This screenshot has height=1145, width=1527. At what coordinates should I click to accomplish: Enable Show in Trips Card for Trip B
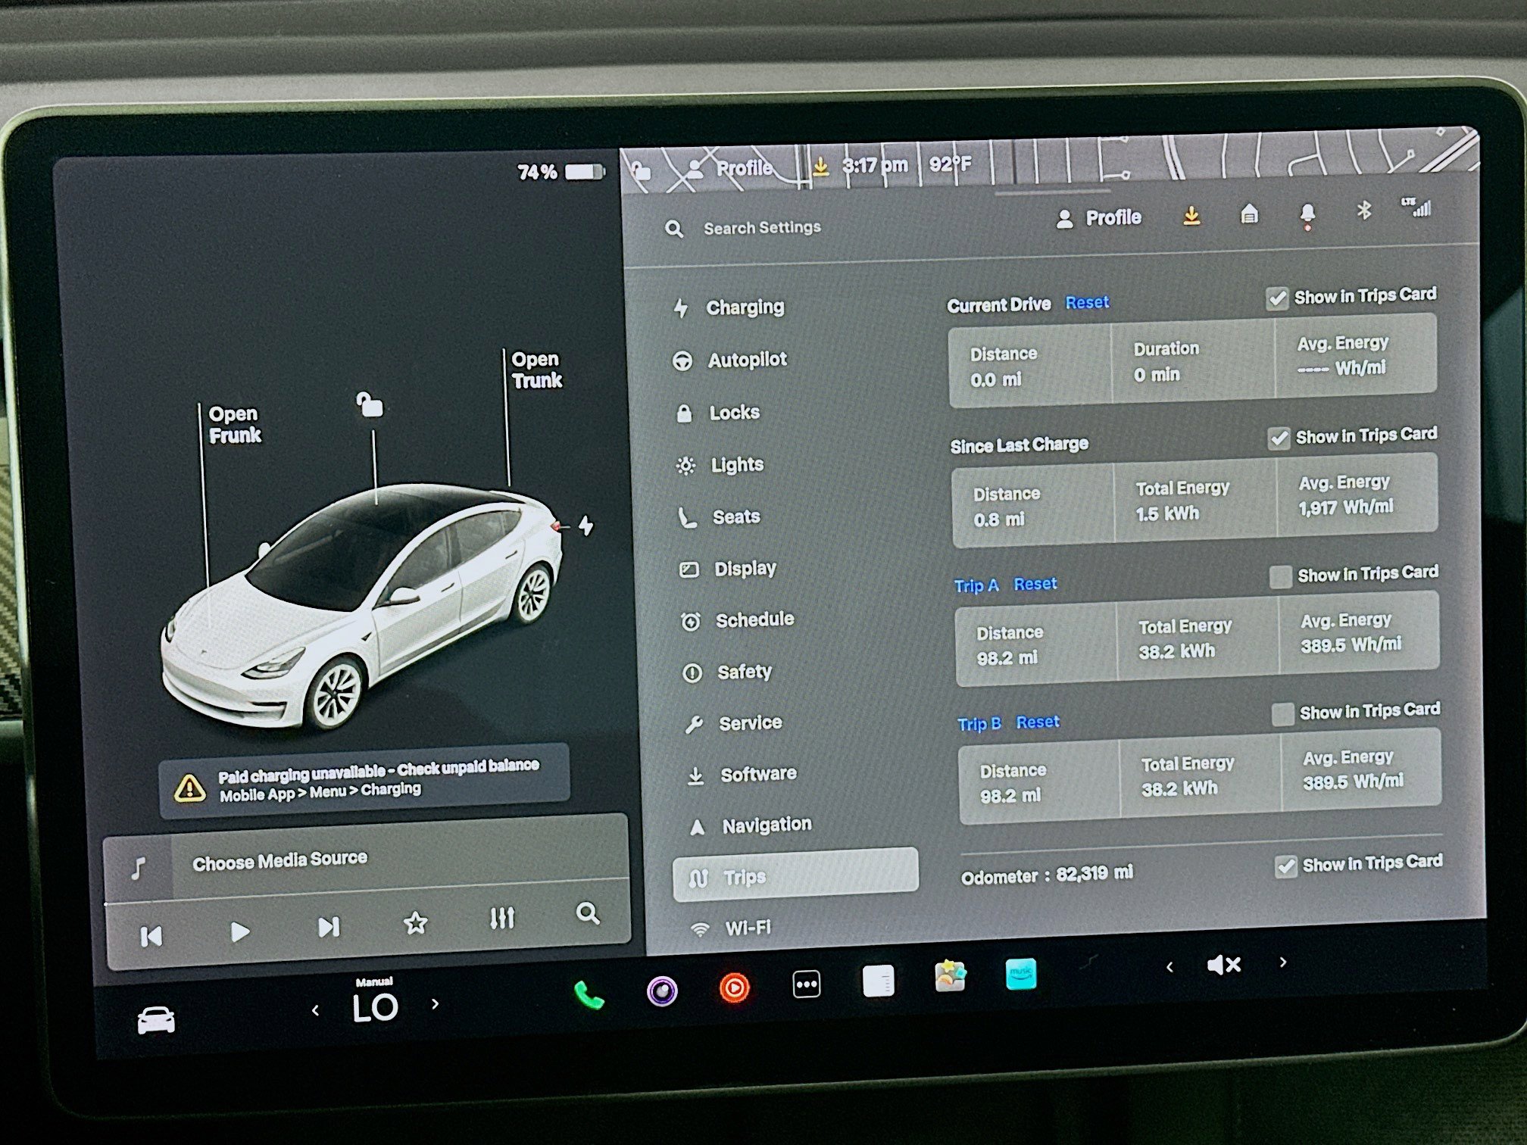[x=1282, y=714]
